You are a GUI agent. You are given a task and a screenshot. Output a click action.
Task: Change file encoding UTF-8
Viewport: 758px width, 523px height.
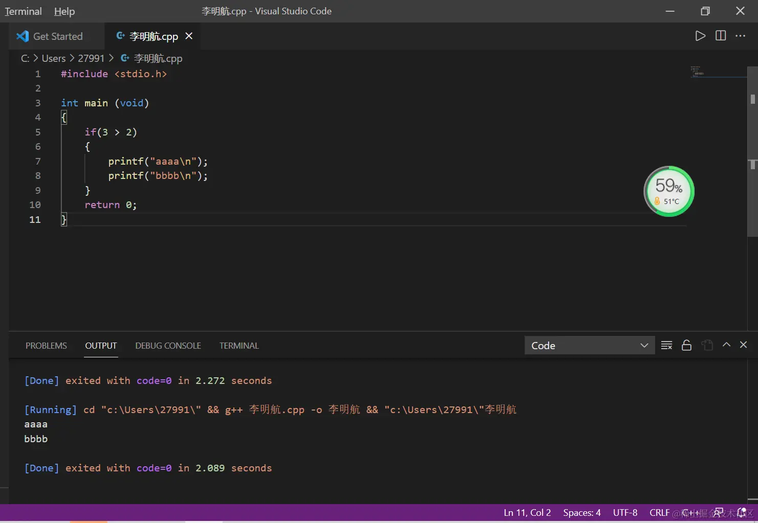[x=625, y=513]
